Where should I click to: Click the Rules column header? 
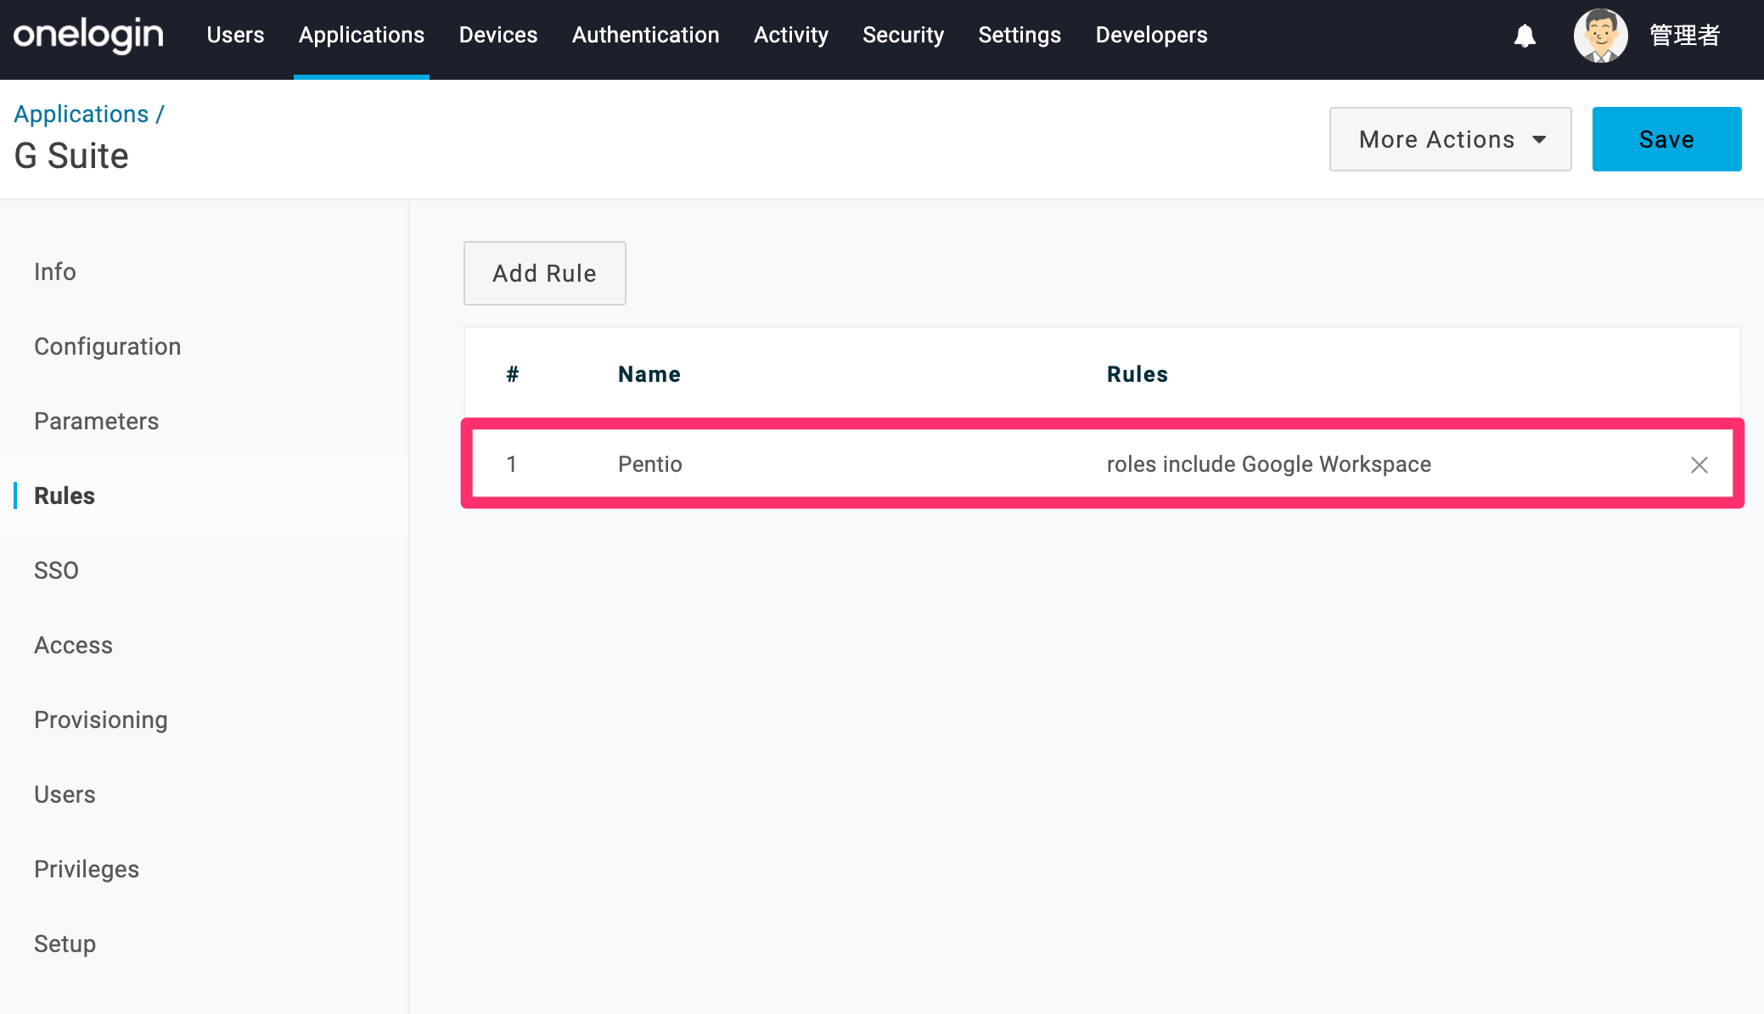pyautogui.click(x=1138, y=374)
